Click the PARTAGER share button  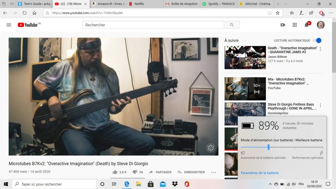(x=160, y=172)
